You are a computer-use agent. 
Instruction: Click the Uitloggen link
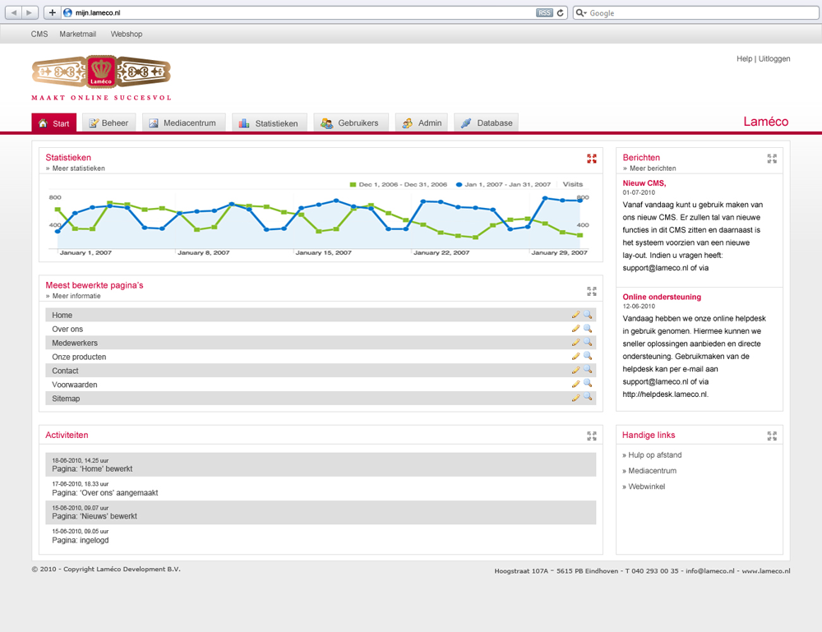pos(774,59)
